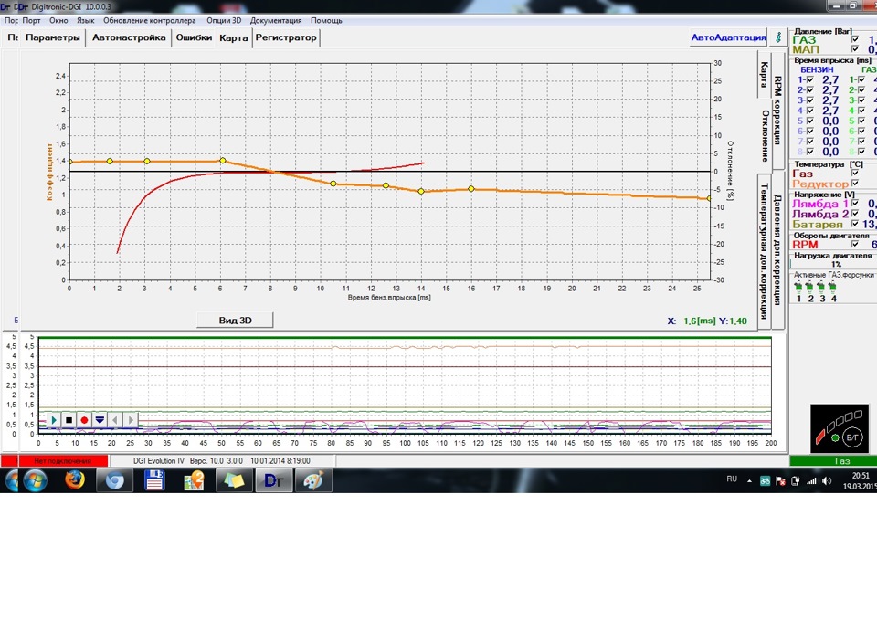Click the grey next-frame arrow icon
Viewport: 877px width, 642px height.
click(131, 419)
